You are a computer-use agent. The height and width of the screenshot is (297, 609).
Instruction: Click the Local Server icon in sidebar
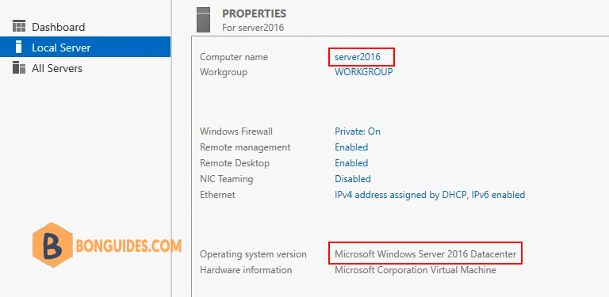click(19, 47)
